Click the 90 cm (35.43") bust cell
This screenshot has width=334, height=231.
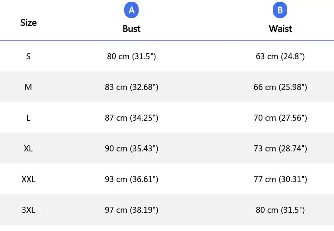pyautogui.click(x=131, y=148)
